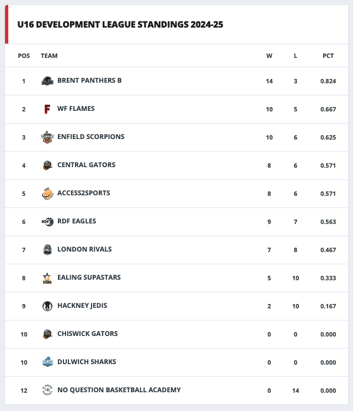Viewport: 353px width, 411px height.
Task: Click the Dulwich Sharks blue logo
Action: tap(47, 362)
